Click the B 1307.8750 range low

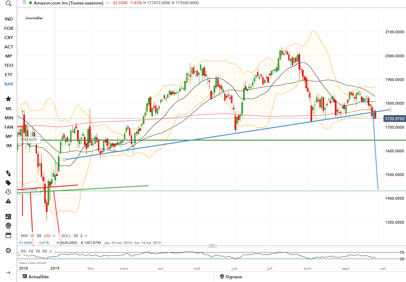point(91,243)
